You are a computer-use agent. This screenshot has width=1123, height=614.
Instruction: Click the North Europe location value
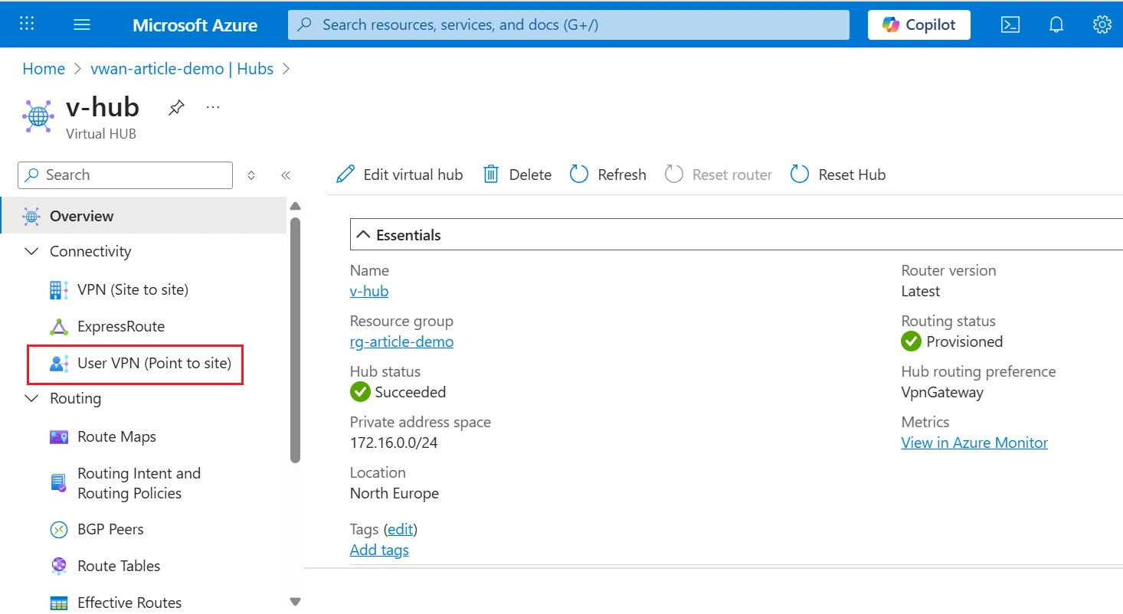[395, 493]
